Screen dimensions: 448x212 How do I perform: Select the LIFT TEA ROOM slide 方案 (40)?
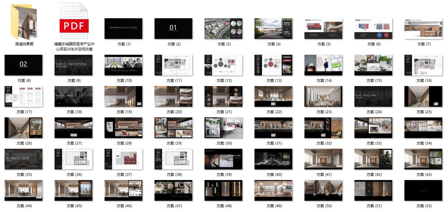[273, 159]
